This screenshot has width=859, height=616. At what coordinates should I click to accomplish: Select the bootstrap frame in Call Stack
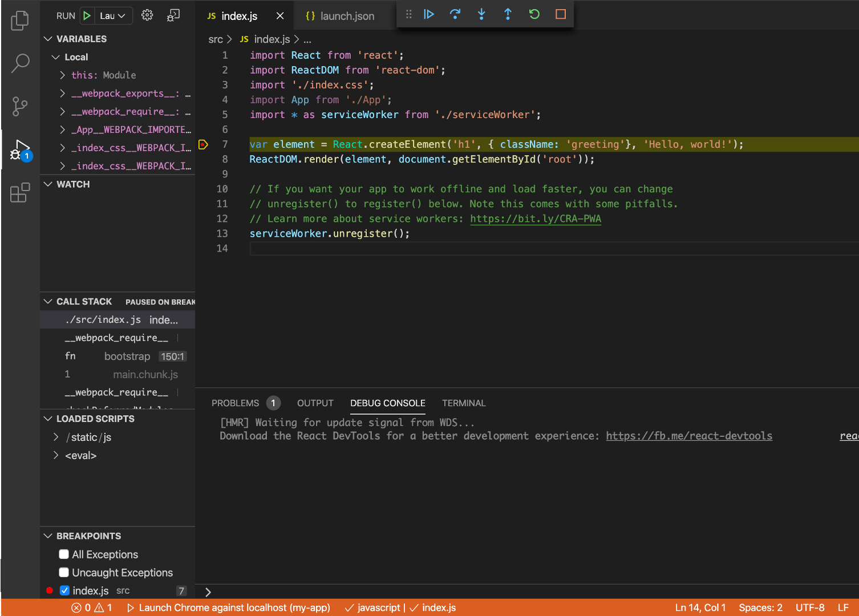point(127,355)
